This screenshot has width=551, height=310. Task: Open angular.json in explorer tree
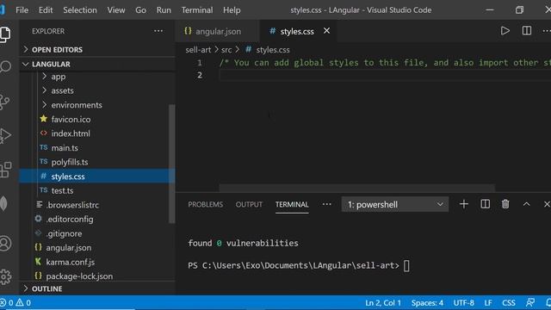(97, 248)
